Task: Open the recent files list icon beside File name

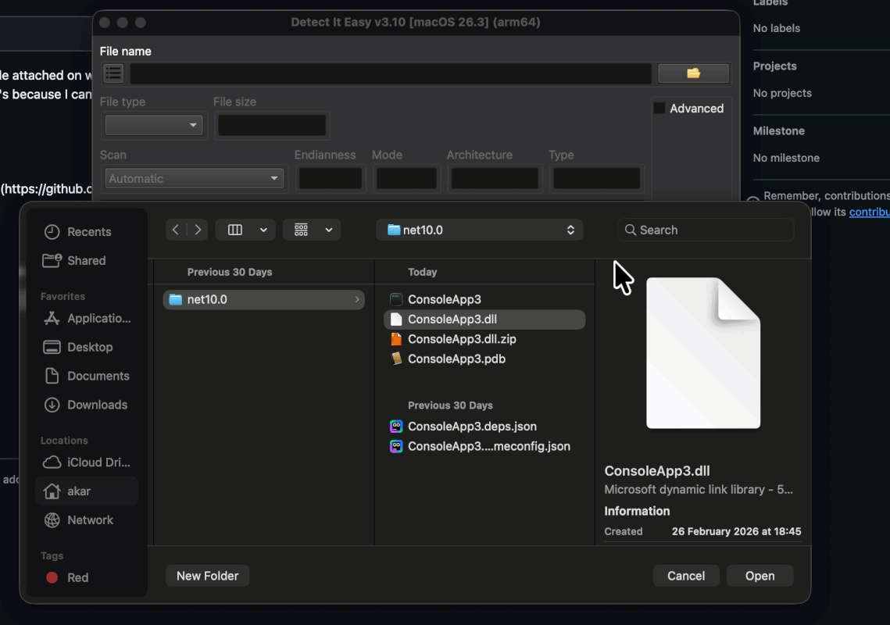Action: coord(113,73)
